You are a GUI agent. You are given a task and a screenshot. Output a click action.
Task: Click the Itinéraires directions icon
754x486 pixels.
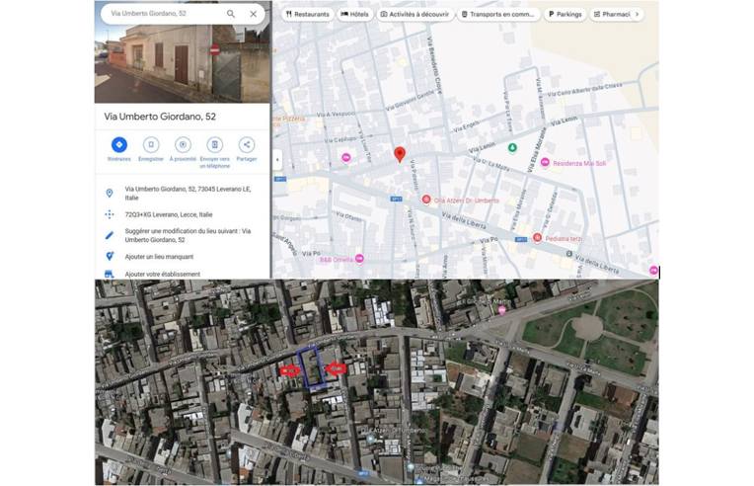coord(119,145)
